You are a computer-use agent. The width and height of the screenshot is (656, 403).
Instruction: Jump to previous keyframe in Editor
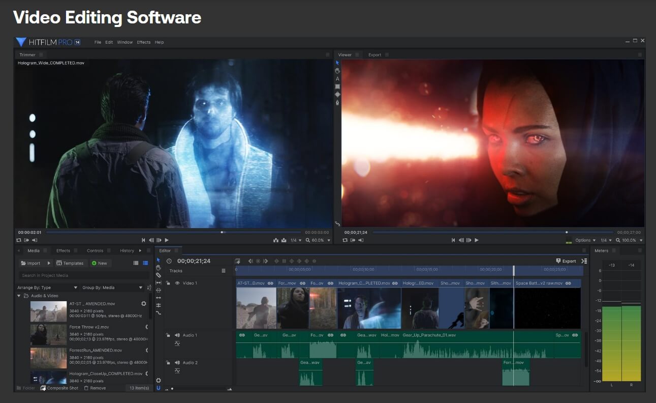251,261
